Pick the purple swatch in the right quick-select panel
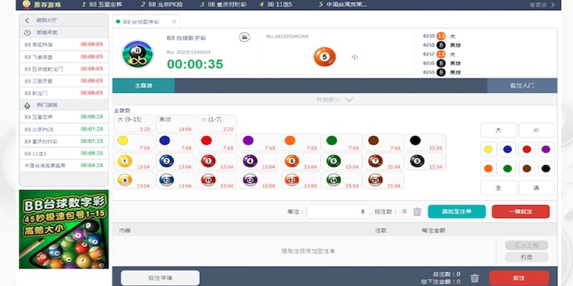Screen dimensions: 573x286 pyautogui.click(x=546, y=149)
